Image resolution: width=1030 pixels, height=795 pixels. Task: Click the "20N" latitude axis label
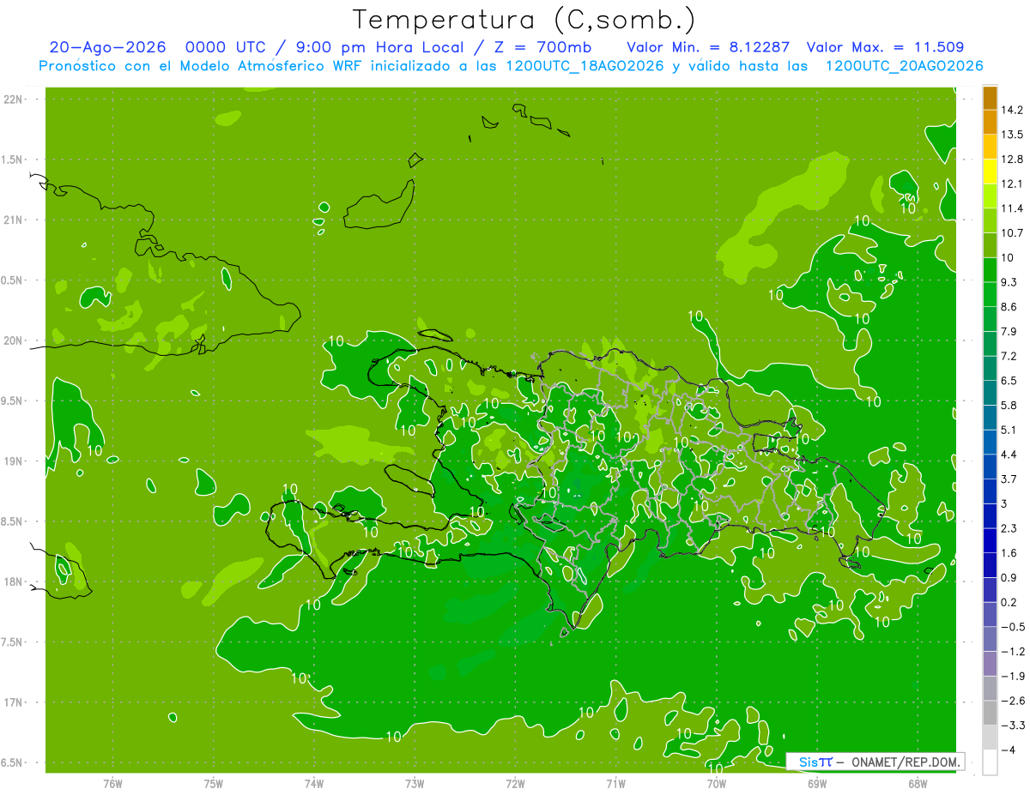click(15, 340)
